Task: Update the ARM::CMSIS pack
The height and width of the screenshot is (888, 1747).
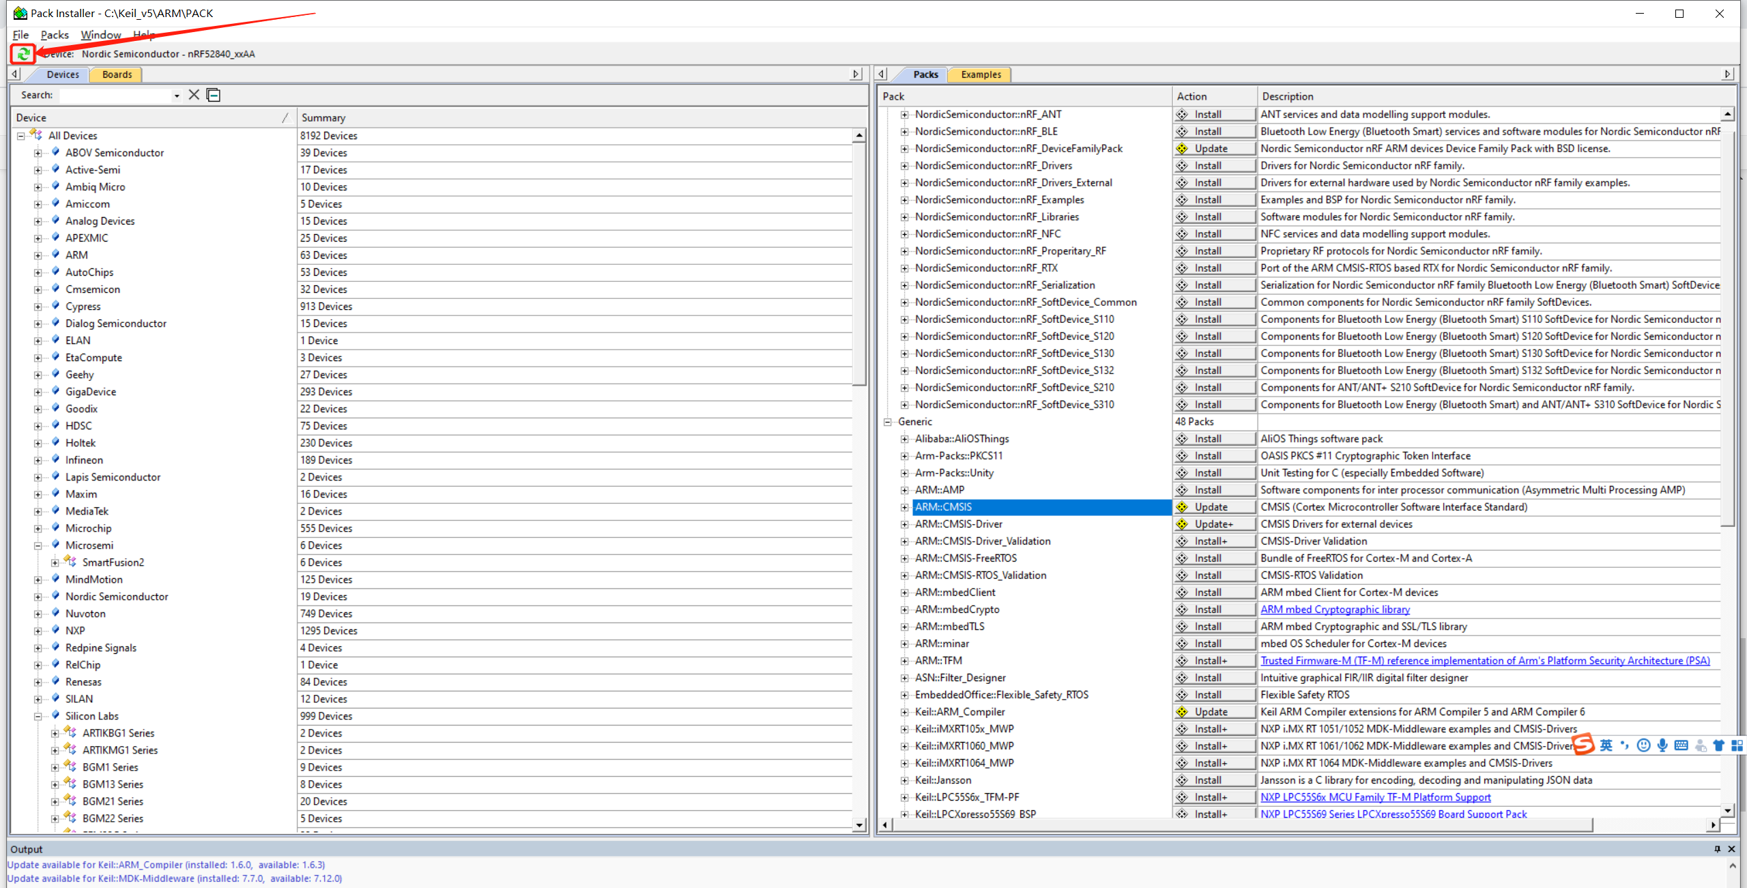Action: click(x=1215, y=507)
